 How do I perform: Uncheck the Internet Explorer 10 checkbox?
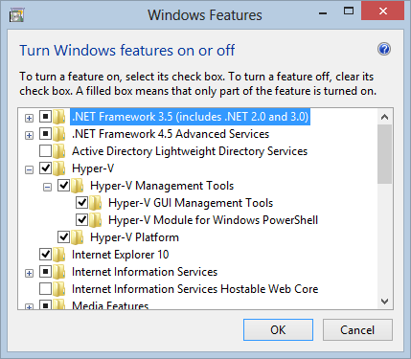[x=45, y=255]
